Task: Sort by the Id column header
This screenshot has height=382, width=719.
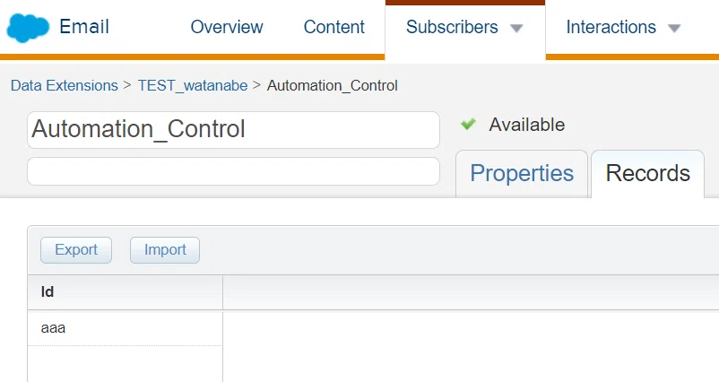Action: click(x=126, y=292)
